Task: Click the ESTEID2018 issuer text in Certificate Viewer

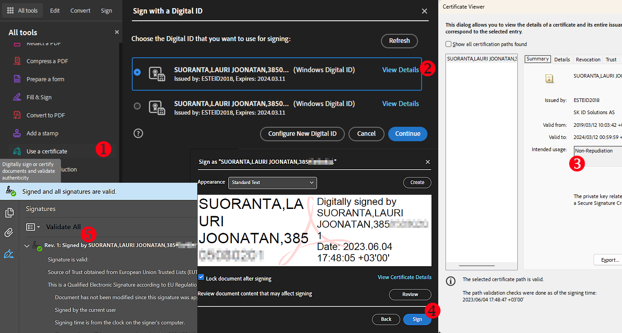Action: tap(586, 100)
